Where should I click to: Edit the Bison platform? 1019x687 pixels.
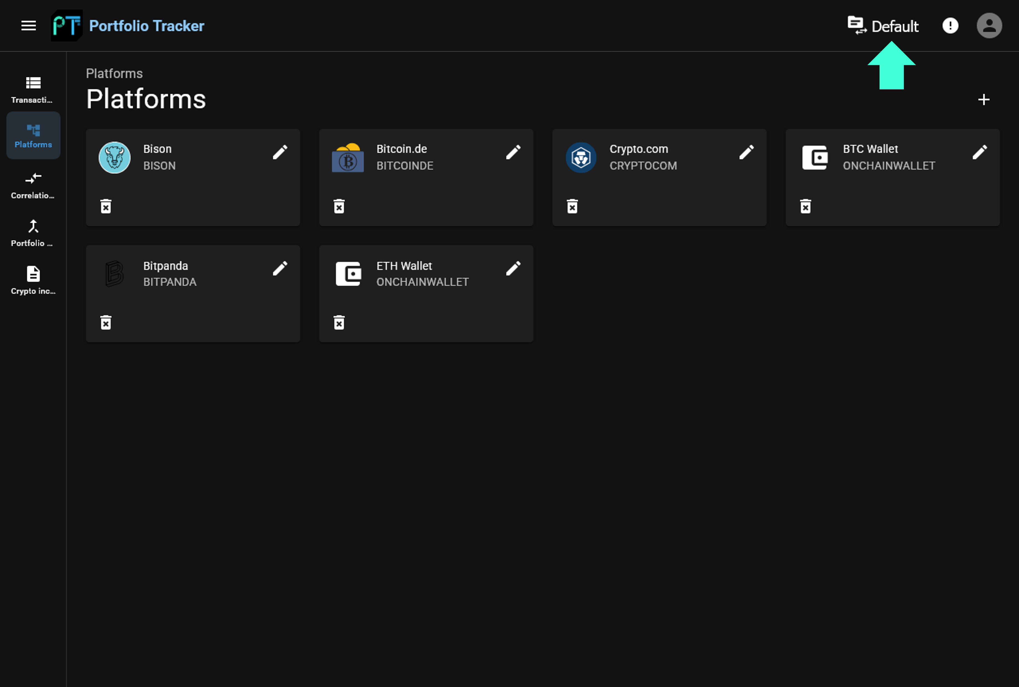(x=280, y=152)
